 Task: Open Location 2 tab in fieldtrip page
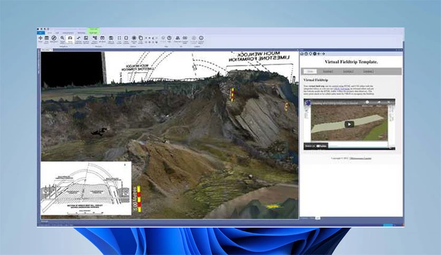[348, 71]
